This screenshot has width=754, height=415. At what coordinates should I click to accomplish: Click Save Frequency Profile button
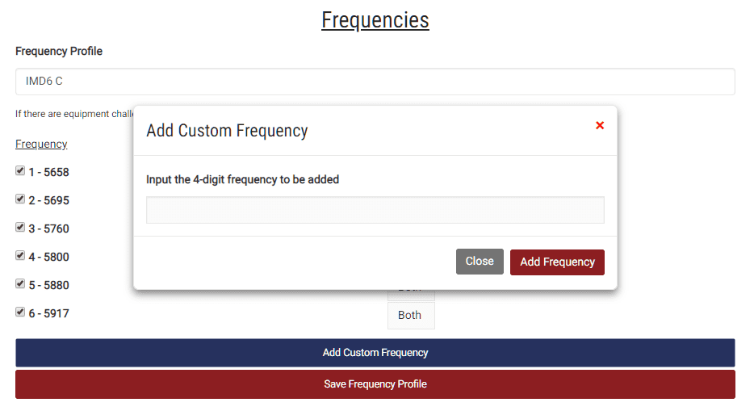click(375, 384)
